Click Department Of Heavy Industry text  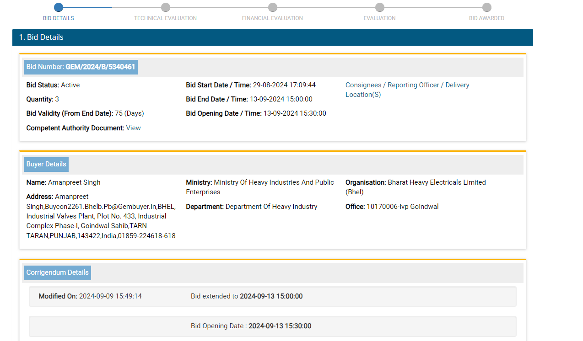(x=251, y=207)
